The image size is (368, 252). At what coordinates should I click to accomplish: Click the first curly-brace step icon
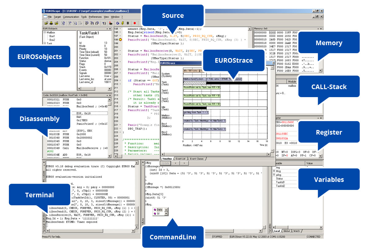[87, 23]
